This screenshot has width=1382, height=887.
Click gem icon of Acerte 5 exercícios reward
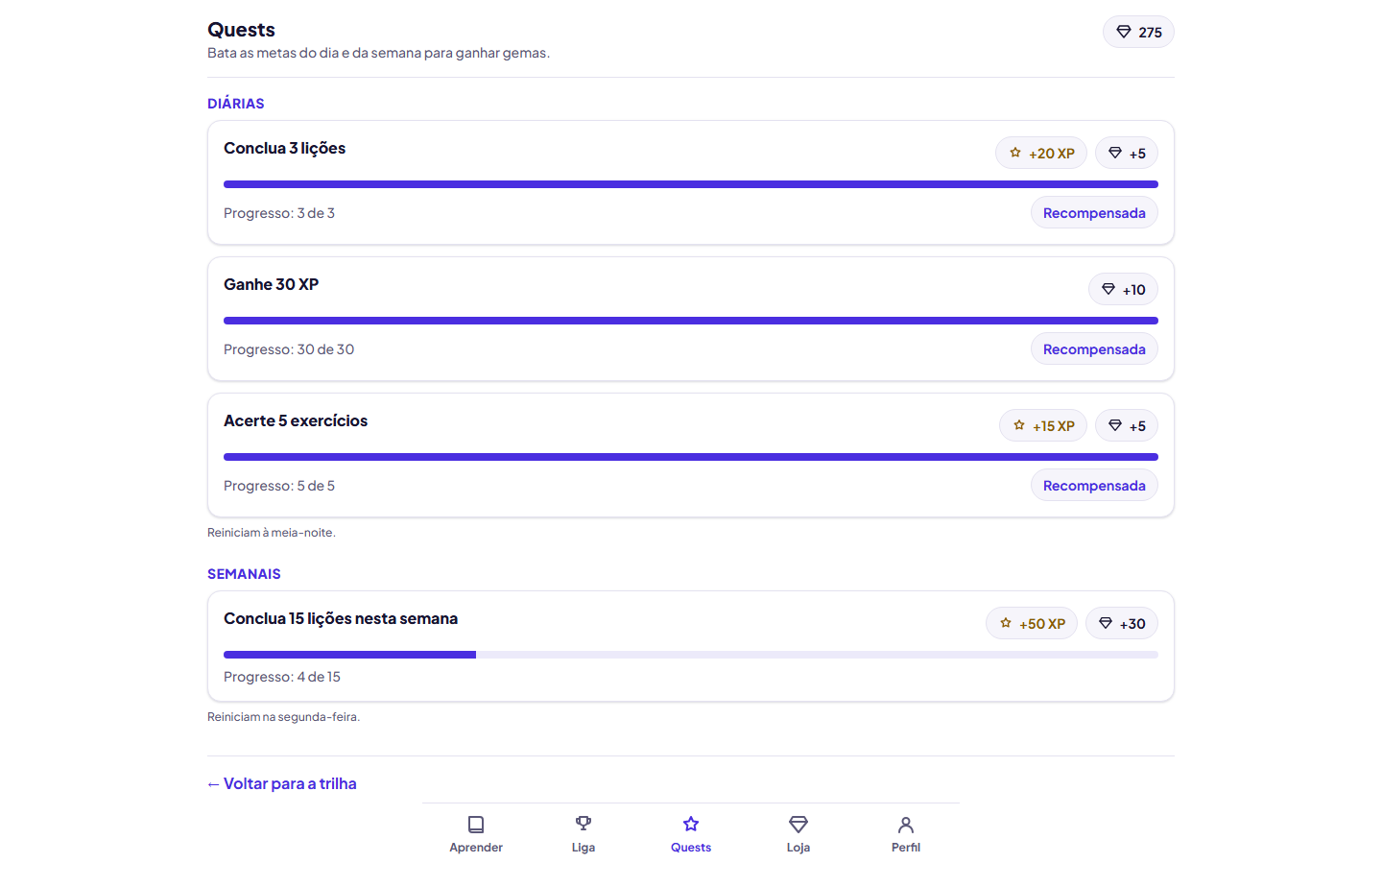click(1115, 425)
